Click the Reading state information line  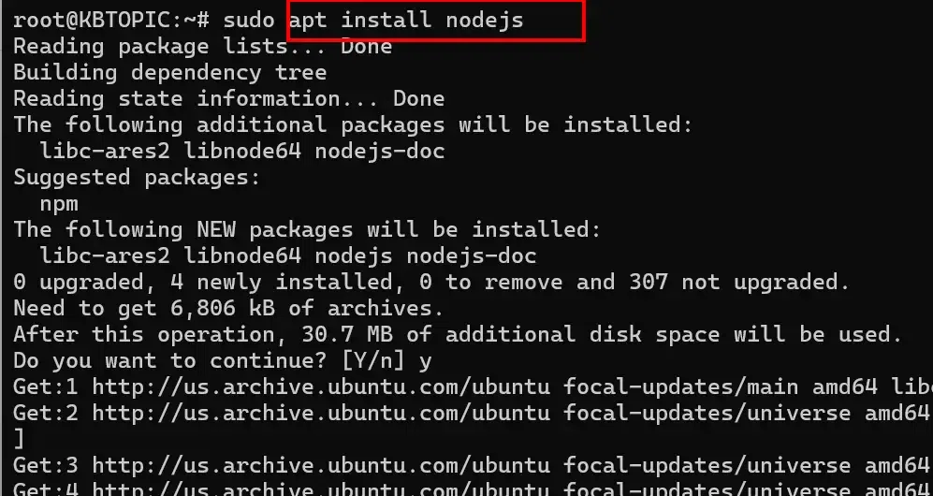[x=229, y=98]
